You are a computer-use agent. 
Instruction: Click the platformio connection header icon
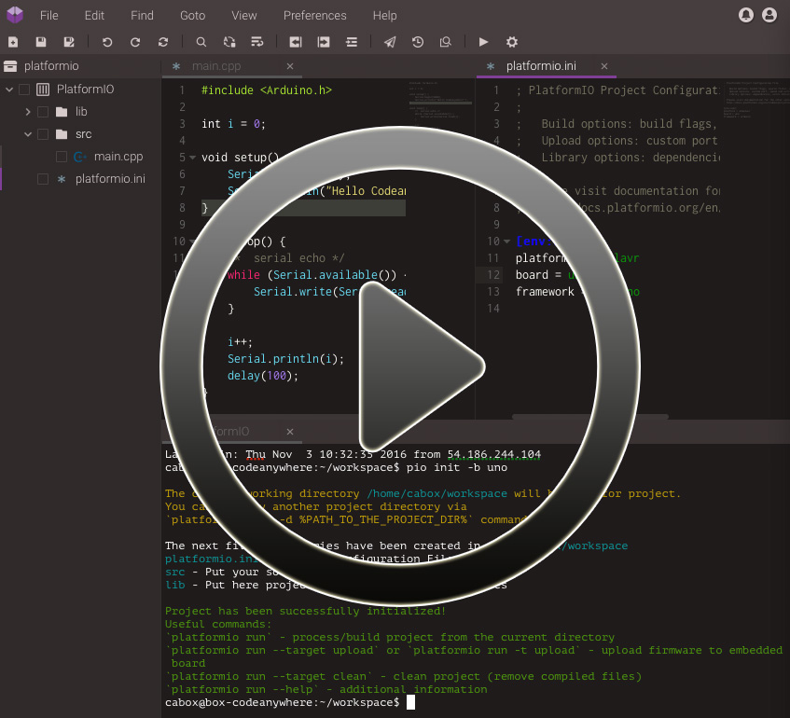tap(10, 66)
